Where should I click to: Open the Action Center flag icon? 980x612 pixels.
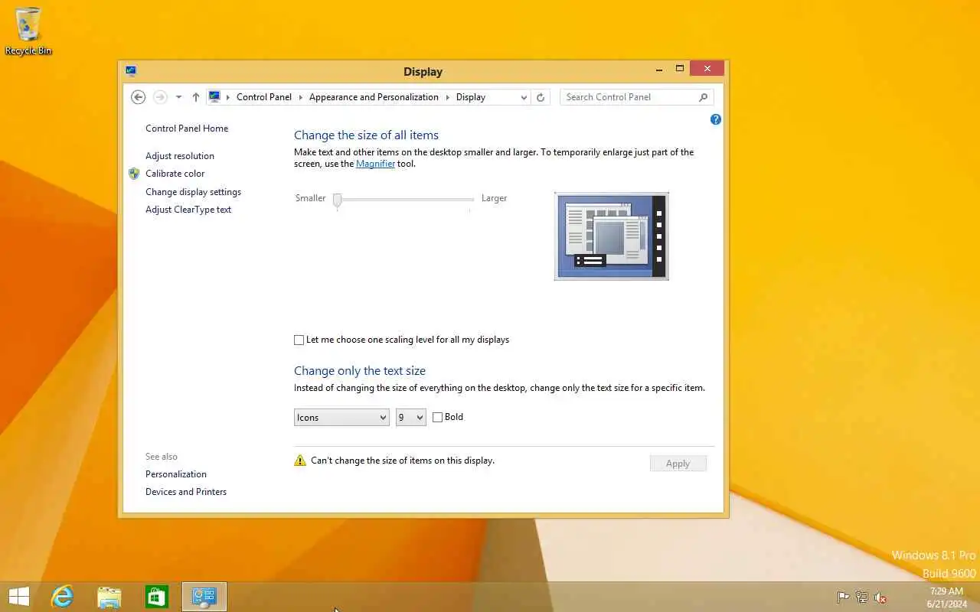click(843, 597)
